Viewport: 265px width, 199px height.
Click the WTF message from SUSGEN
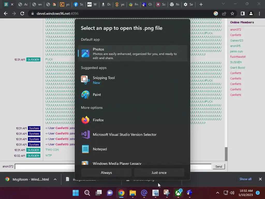click(x=49, y=155)
